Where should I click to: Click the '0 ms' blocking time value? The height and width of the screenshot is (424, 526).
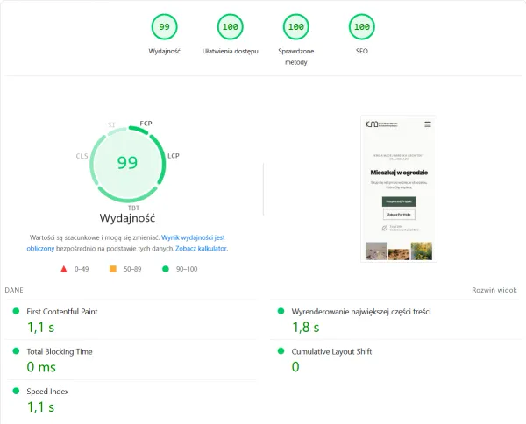click(41, 367)
